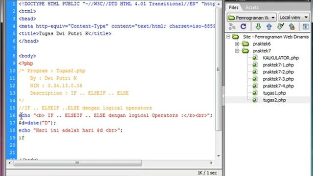Click the code editor scroll-up arrow
The height and width of the screenshot is (176, 313).
[219, 4]
